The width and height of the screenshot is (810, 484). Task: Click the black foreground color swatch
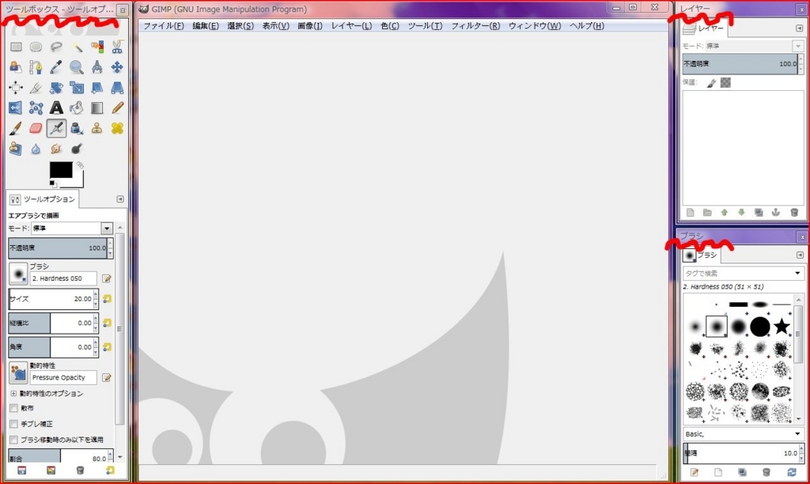61,170
